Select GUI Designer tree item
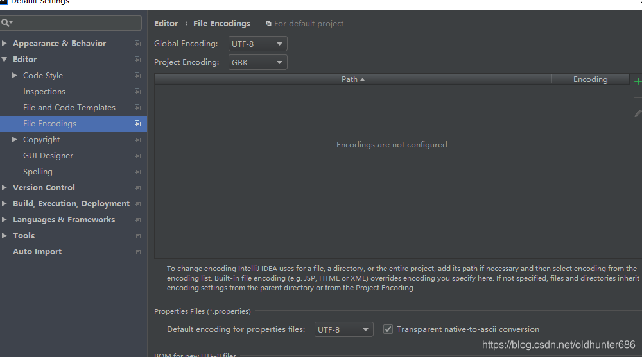The height and width of the screenshot is (357, 642). click(x=48, y=156)
